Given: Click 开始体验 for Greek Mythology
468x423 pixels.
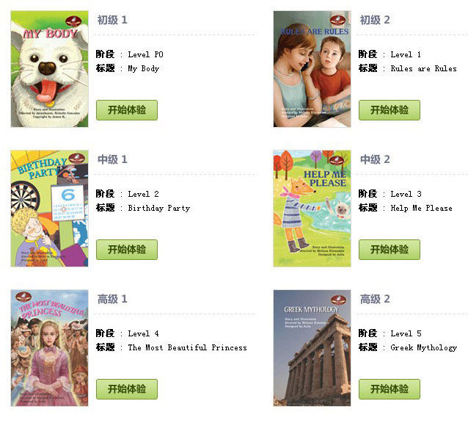Looking at the screenshot, I should coord(390,389).
